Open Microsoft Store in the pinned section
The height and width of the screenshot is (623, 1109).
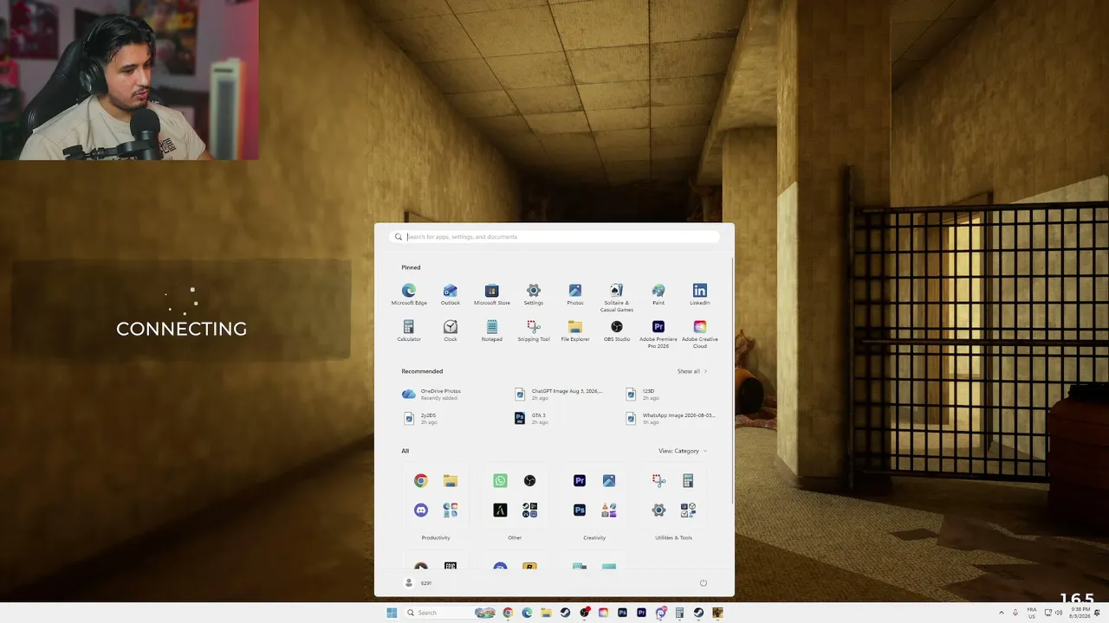click(492, 294)
